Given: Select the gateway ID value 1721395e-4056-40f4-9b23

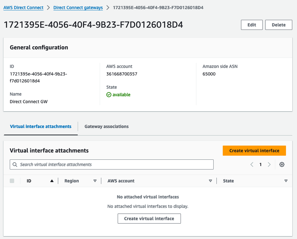Looking at the screenshot, I should [38, 77].
